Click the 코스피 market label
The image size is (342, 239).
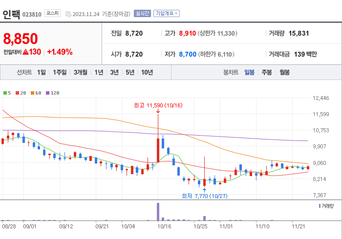click(x=52, y=13)
